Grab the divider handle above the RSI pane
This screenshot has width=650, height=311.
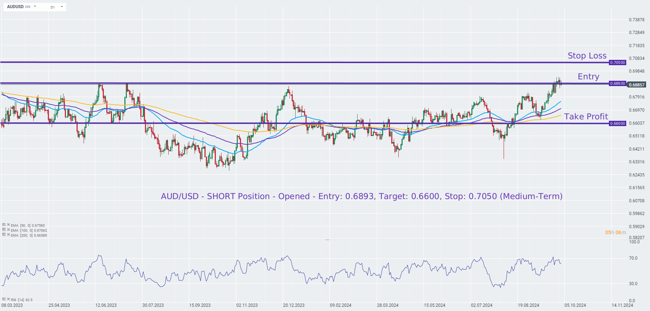coord(327,239)
